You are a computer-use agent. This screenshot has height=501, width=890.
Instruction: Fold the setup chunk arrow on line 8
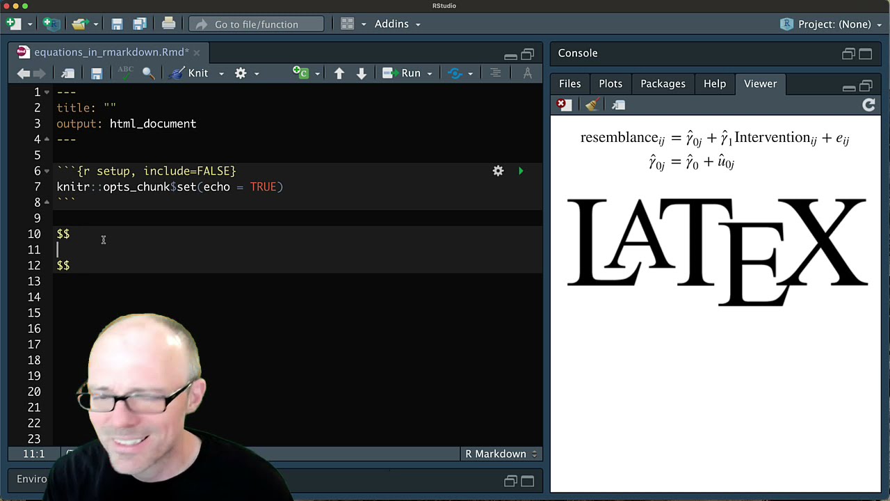47,202
